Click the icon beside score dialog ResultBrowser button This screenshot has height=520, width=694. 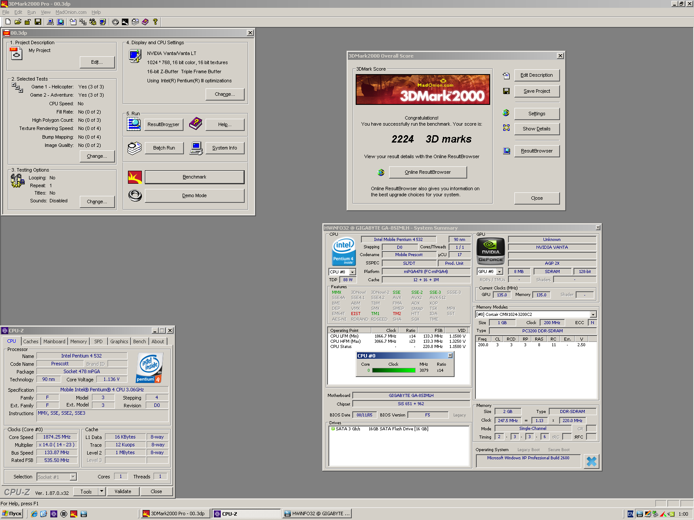(x=506, y=151)
